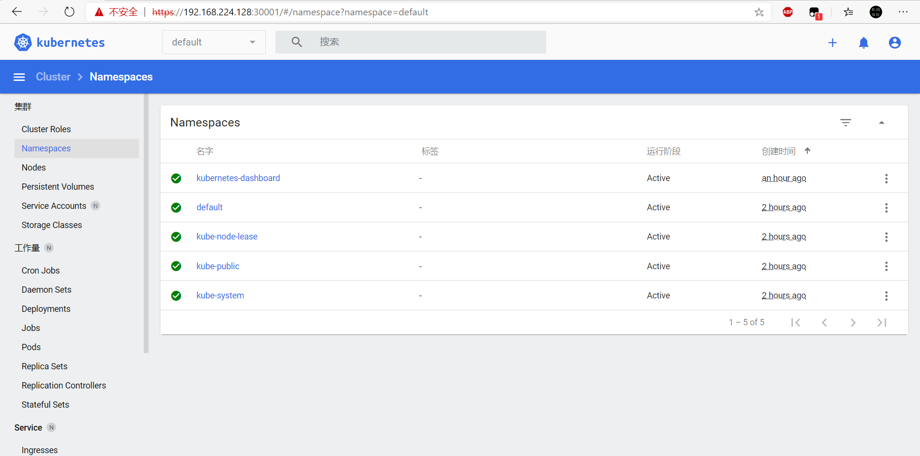Create new resource with plus icon
This screenshot has width=920, height=456.
[x=833, y=43]
